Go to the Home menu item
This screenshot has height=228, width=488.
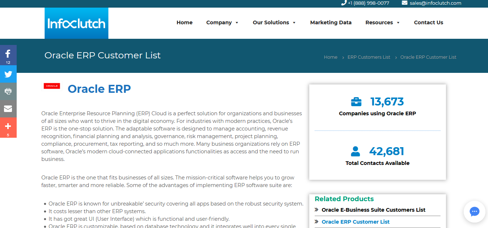(185, 22)
